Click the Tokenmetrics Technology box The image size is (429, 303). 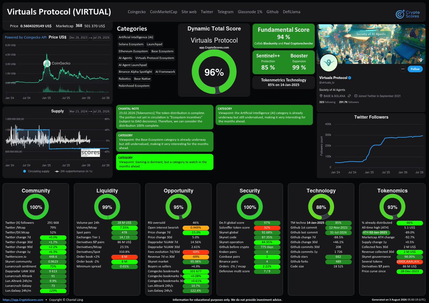coord(283,82)
